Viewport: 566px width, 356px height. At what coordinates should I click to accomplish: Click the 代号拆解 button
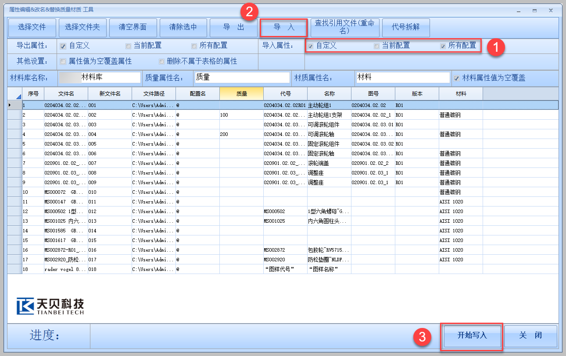pyautogui.click(x=406, y=27)
